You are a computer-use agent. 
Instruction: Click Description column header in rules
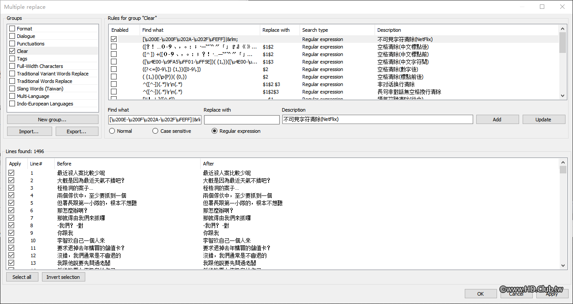pos(467,30)
